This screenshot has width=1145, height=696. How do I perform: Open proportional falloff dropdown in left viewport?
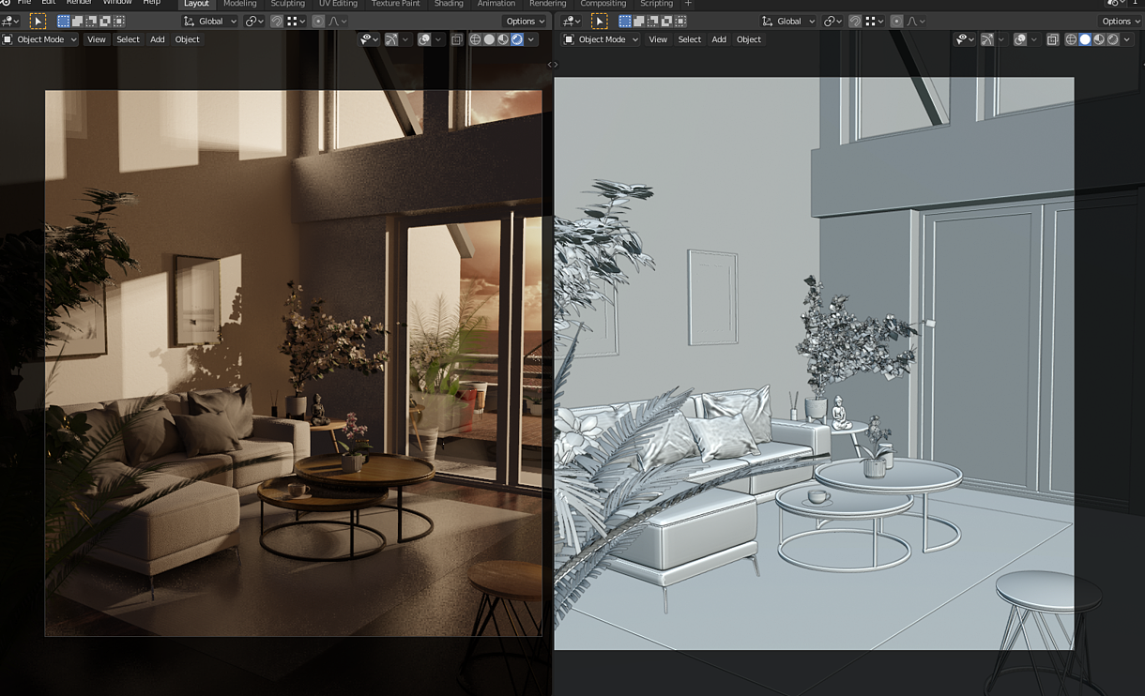pos(338,21)
